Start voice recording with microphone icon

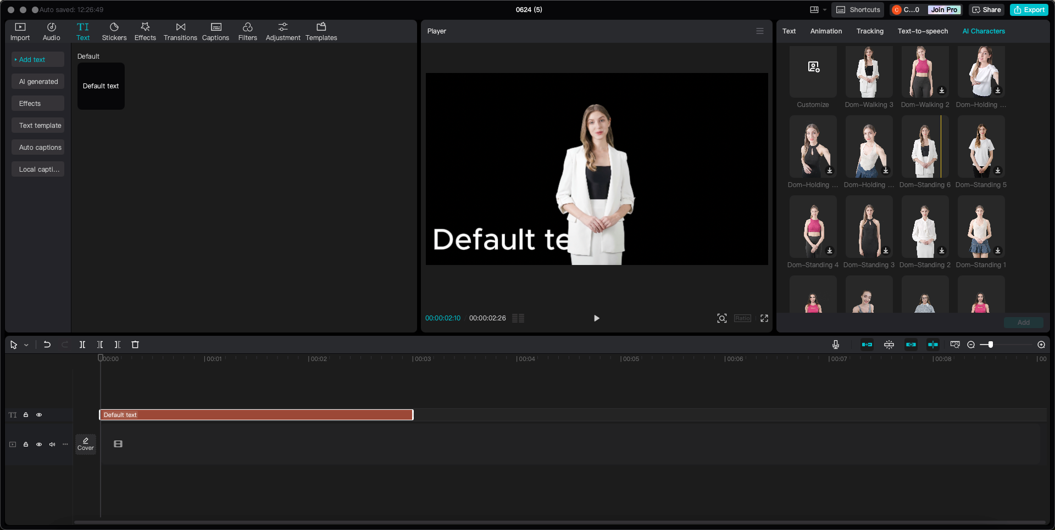tap(835, 345)
